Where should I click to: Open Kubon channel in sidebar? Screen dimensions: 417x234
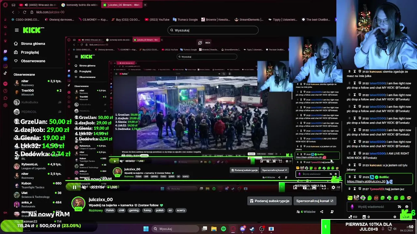pyautogui.click(x=37, y=185)
